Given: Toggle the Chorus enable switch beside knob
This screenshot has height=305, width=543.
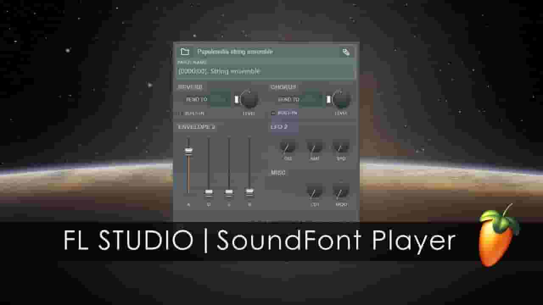Looking at the screenshot, I should 328,100.
